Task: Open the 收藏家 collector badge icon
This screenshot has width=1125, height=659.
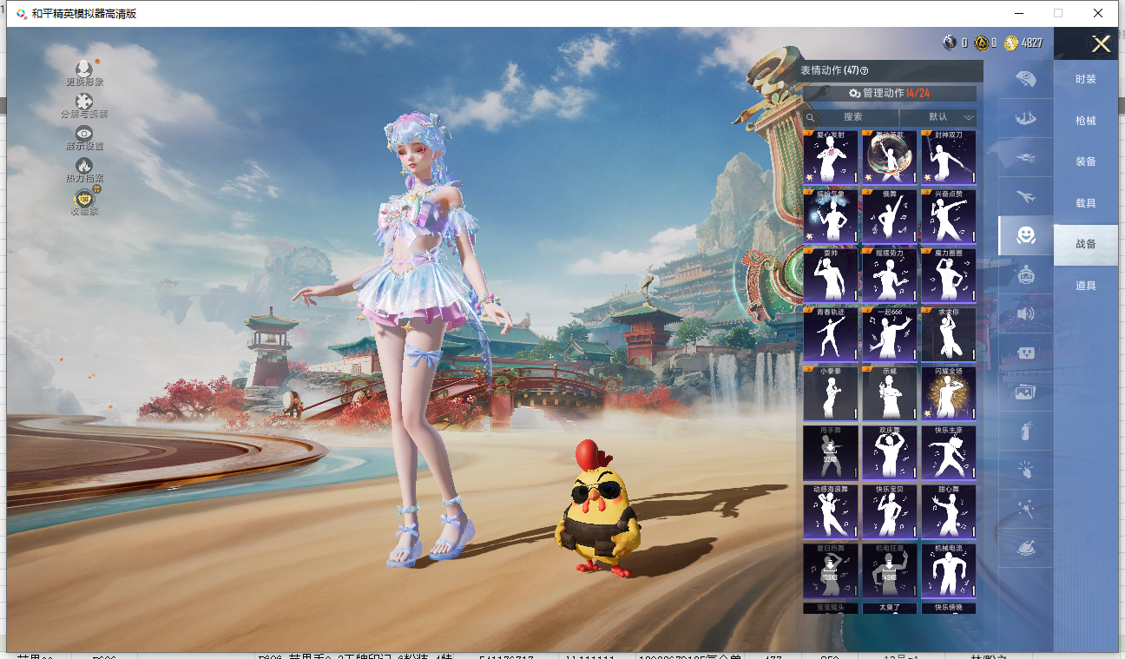Action: coord(84,199)
